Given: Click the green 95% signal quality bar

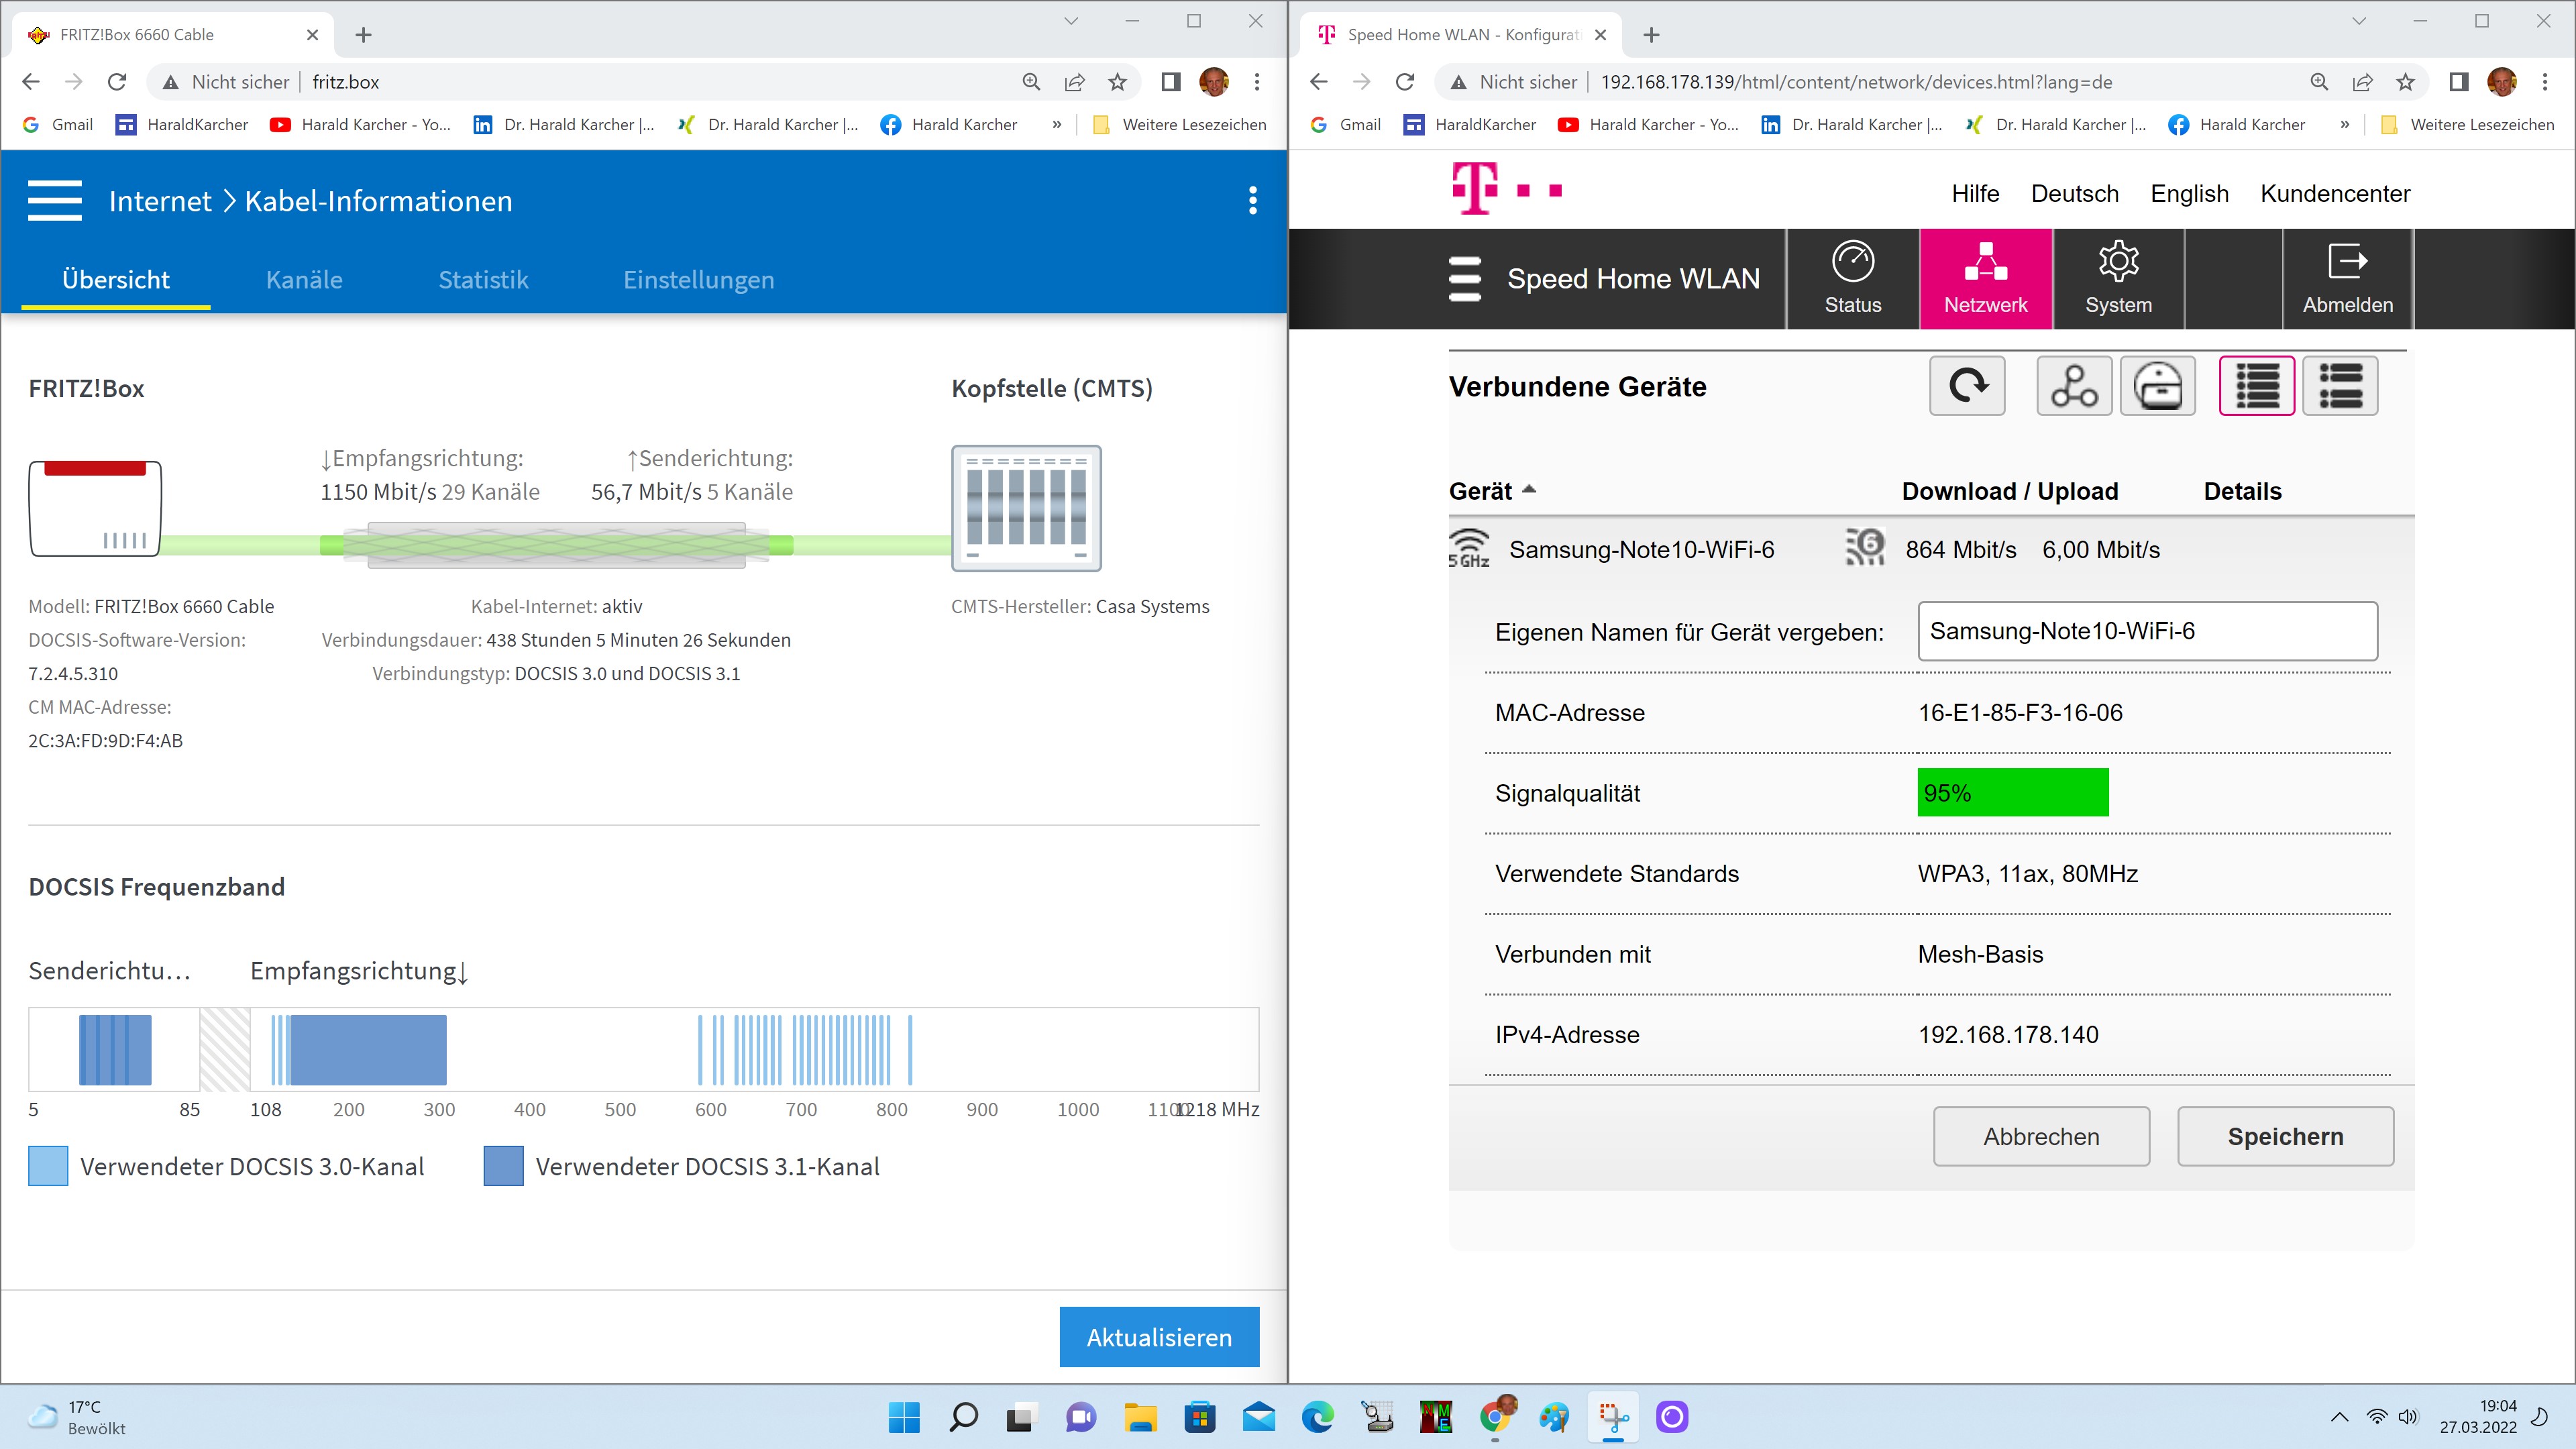Looking at the screenshot, I should pos(2012,793).
